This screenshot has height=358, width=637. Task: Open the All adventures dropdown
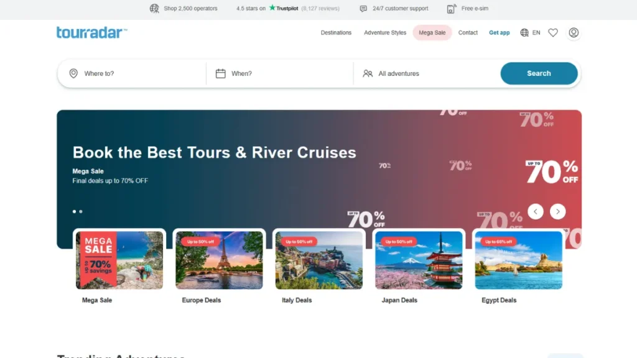click(x=427, y=73)
